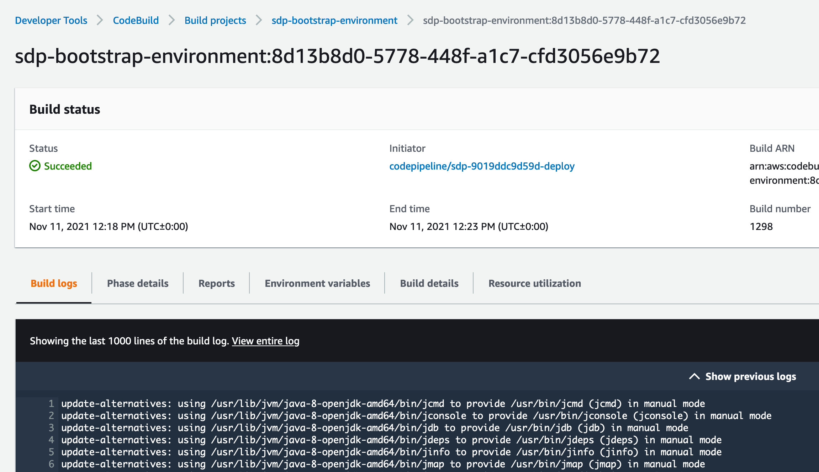Click the end time Nov 11, 2021 12:23 PM
The height and width of the screenshot is (472, 819).
click(469, 226)
